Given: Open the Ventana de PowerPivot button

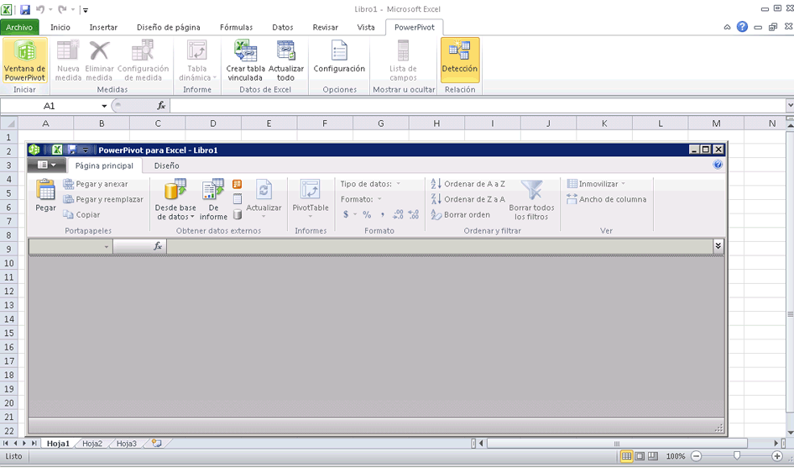Looking at the screenshot, I should [x=25, y=60].
